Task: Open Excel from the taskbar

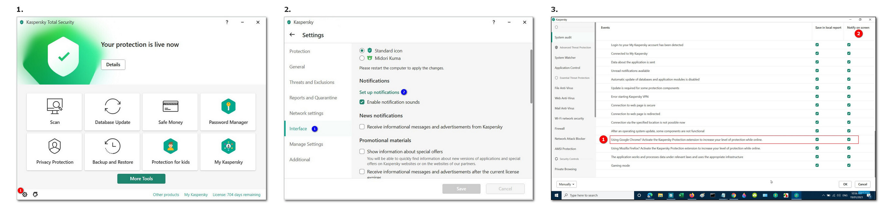Action: tap(681, 195)
